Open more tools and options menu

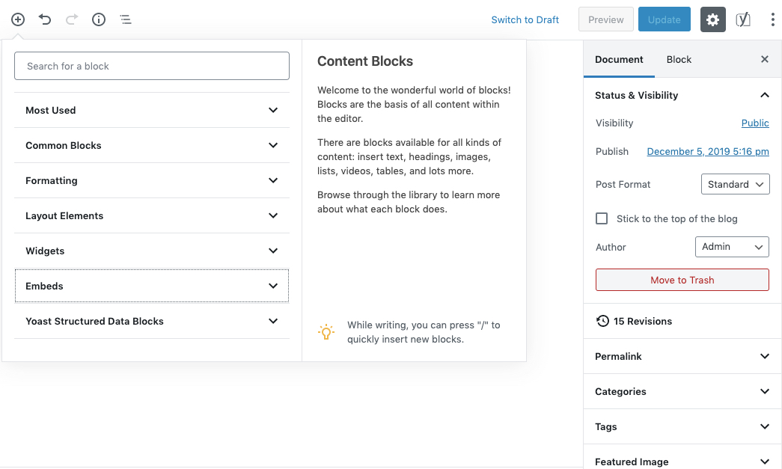(x=772, y=19)
